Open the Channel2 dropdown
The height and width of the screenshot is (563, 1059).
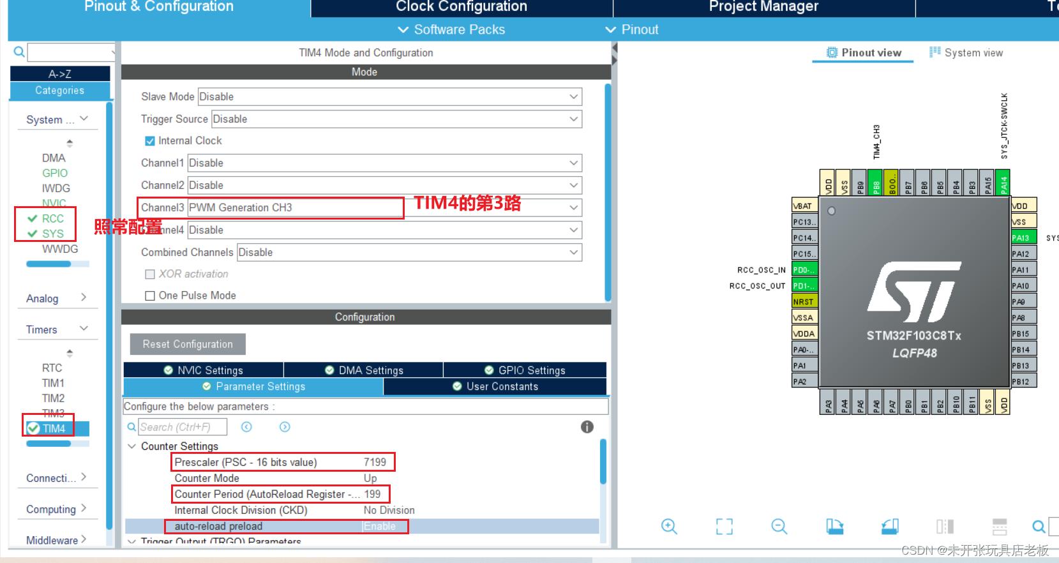385,185
